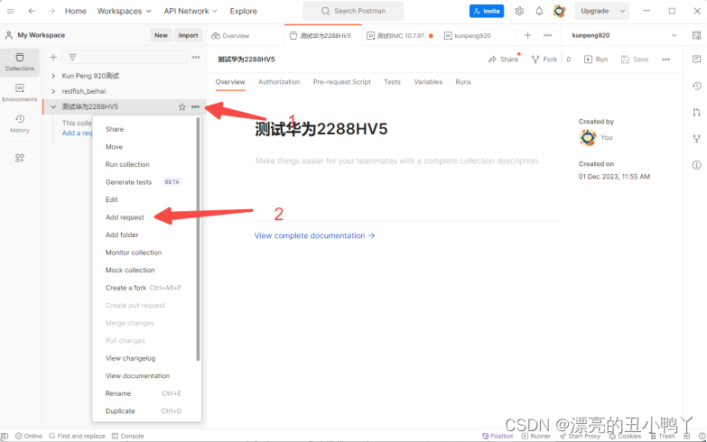Open the 测试BMC 10.7.97 request tab

pos(400,35)
